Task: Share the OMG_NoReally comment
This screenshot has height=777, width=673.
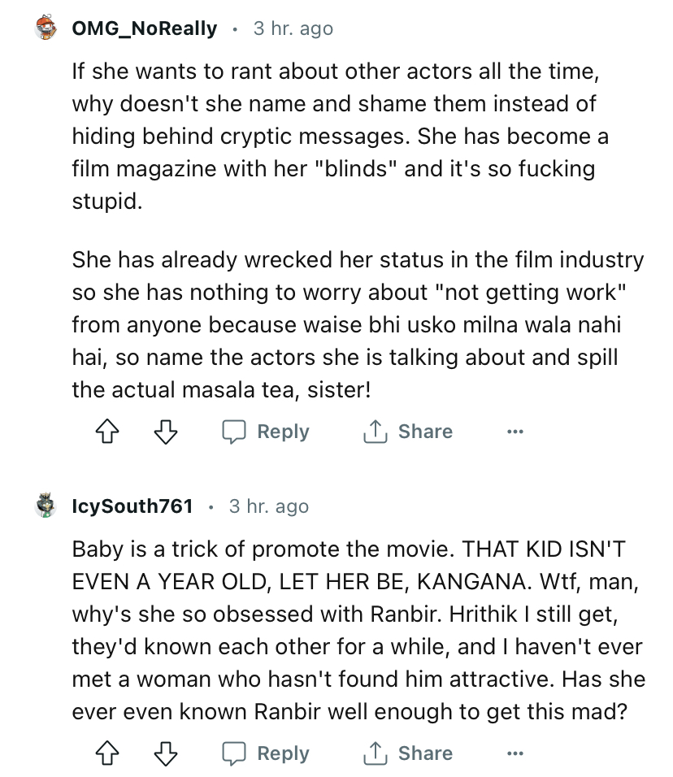Action: pos(408,432)
